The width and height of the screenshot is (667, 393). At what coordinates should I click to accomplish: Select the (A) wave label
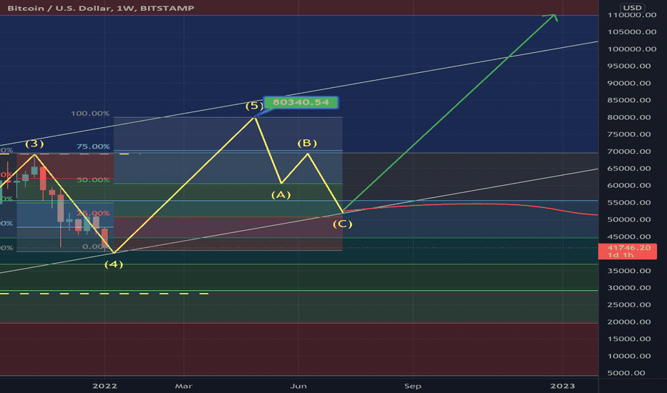281,195
